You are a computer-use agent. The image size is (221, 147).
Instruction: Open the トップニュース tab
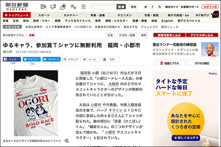17,15
